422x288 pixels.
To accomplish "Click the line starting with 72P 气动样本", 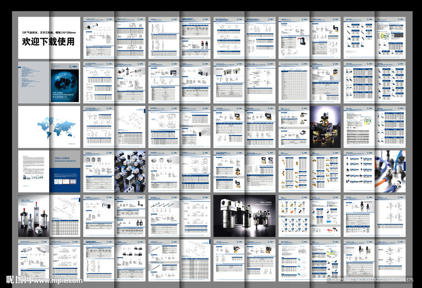I will 49,33.
